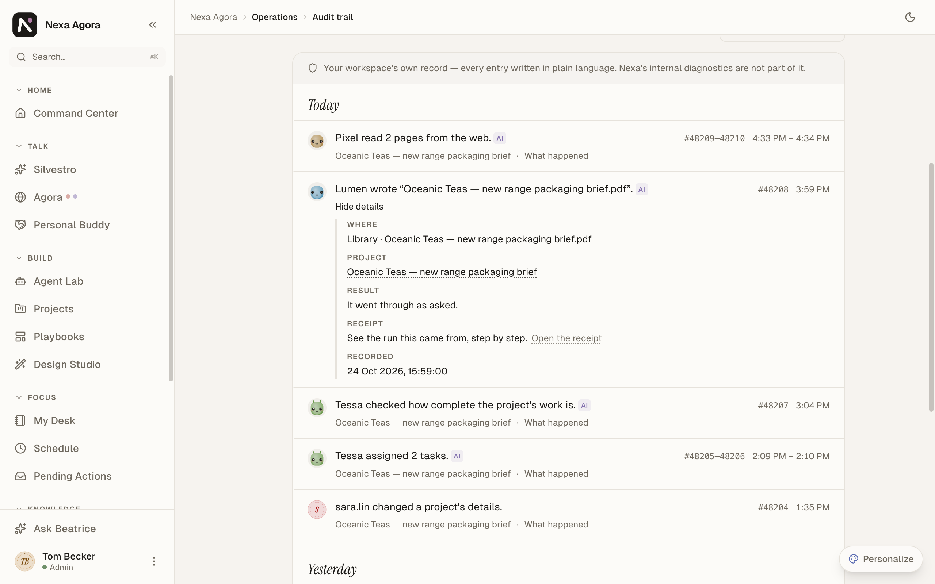Click the Schedule clock icon
Viewport: 935px width, 584px height.
click(x=20, y=449)
